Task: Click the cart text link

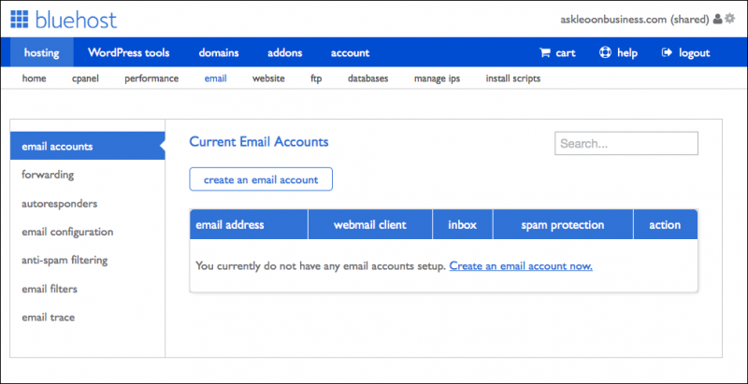Action: pos(566,53)
